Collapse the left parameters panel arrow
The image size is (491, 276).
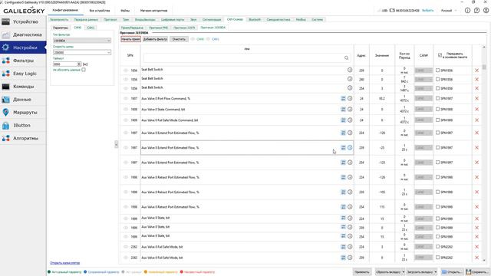[116, 144]
